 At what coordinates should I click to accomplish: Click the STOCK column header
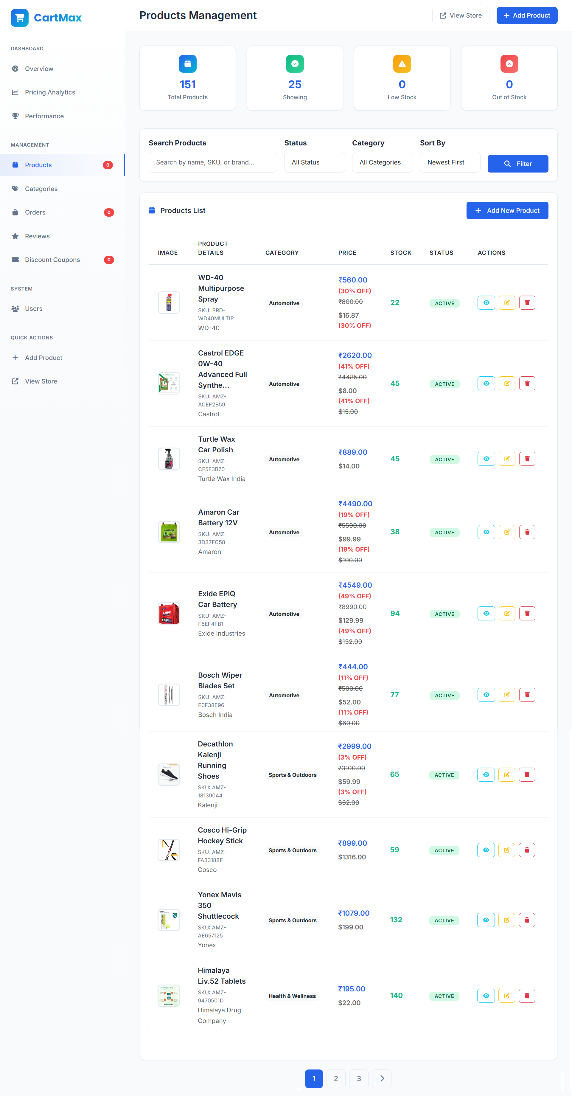401,253
